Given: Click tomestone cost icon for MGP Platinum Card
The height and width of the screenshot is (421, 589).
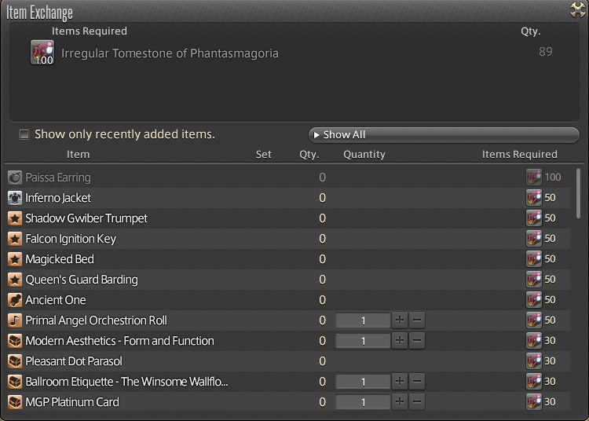Looking at the screenshot, I should (534, 402).
